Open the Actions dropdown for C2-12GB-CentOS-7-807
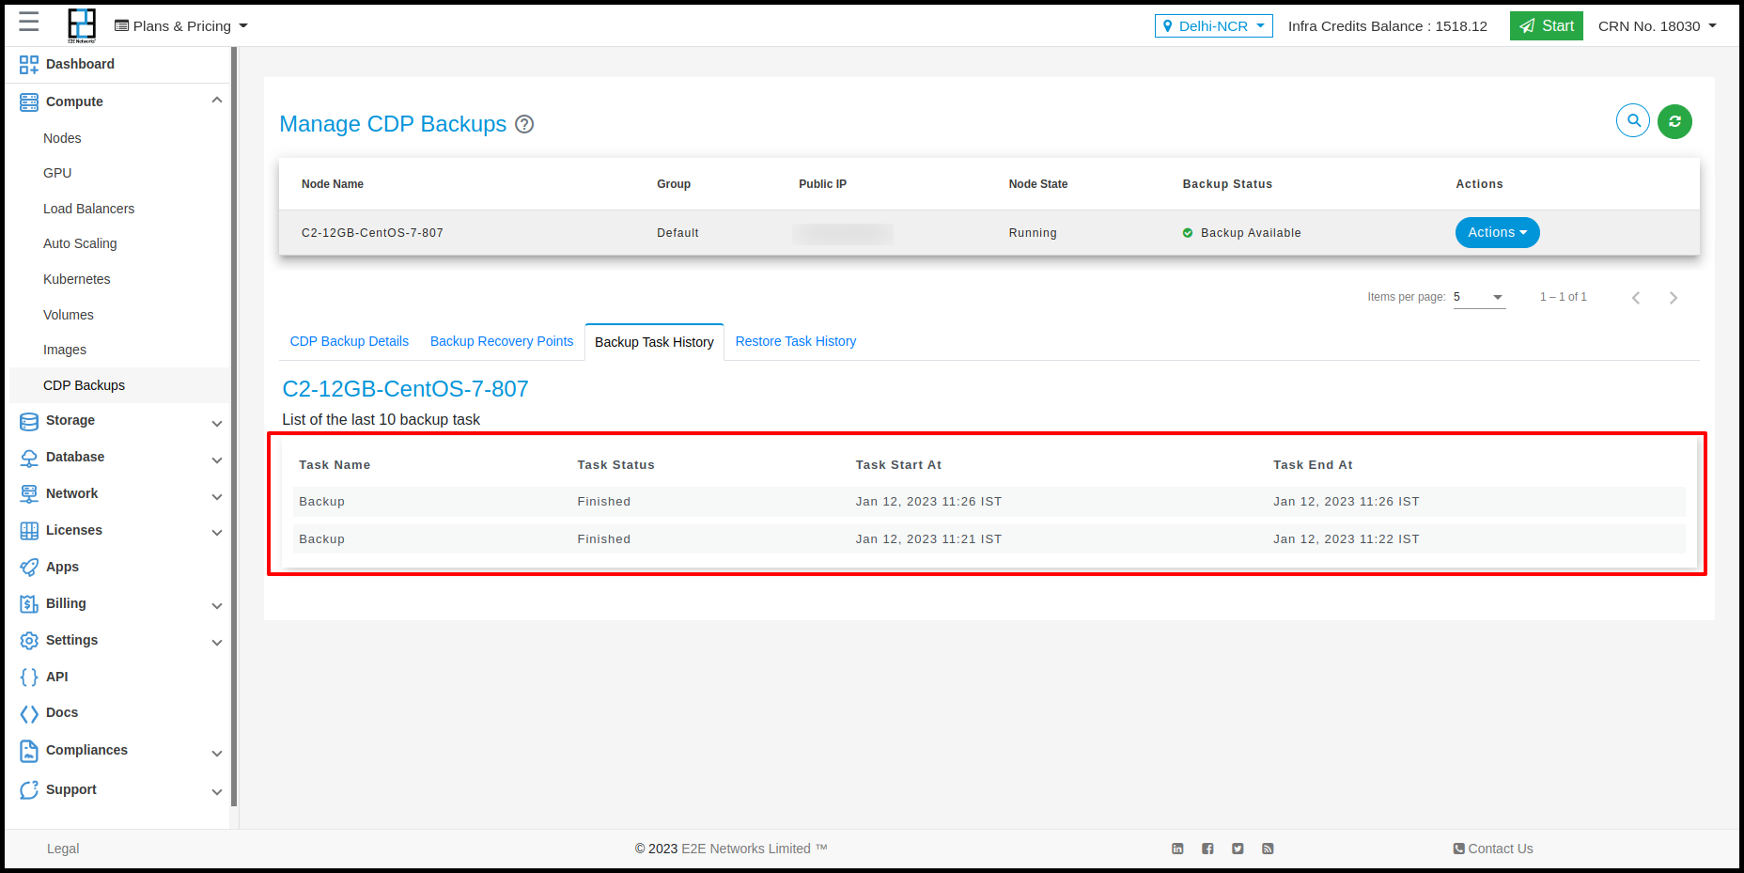This screenshot has height=873, width=1744. [1497, 232]
